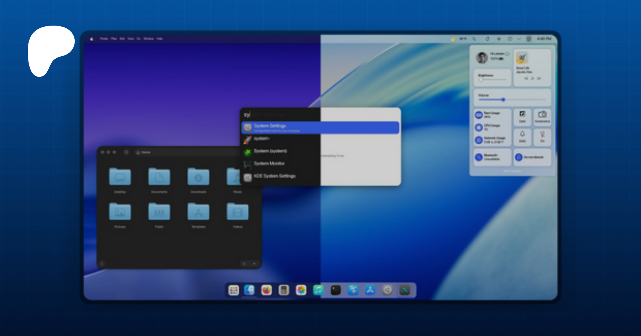Toggle Dark mode tile in control panel
This screenshot has width=641, height=336.
click(522, 117)
